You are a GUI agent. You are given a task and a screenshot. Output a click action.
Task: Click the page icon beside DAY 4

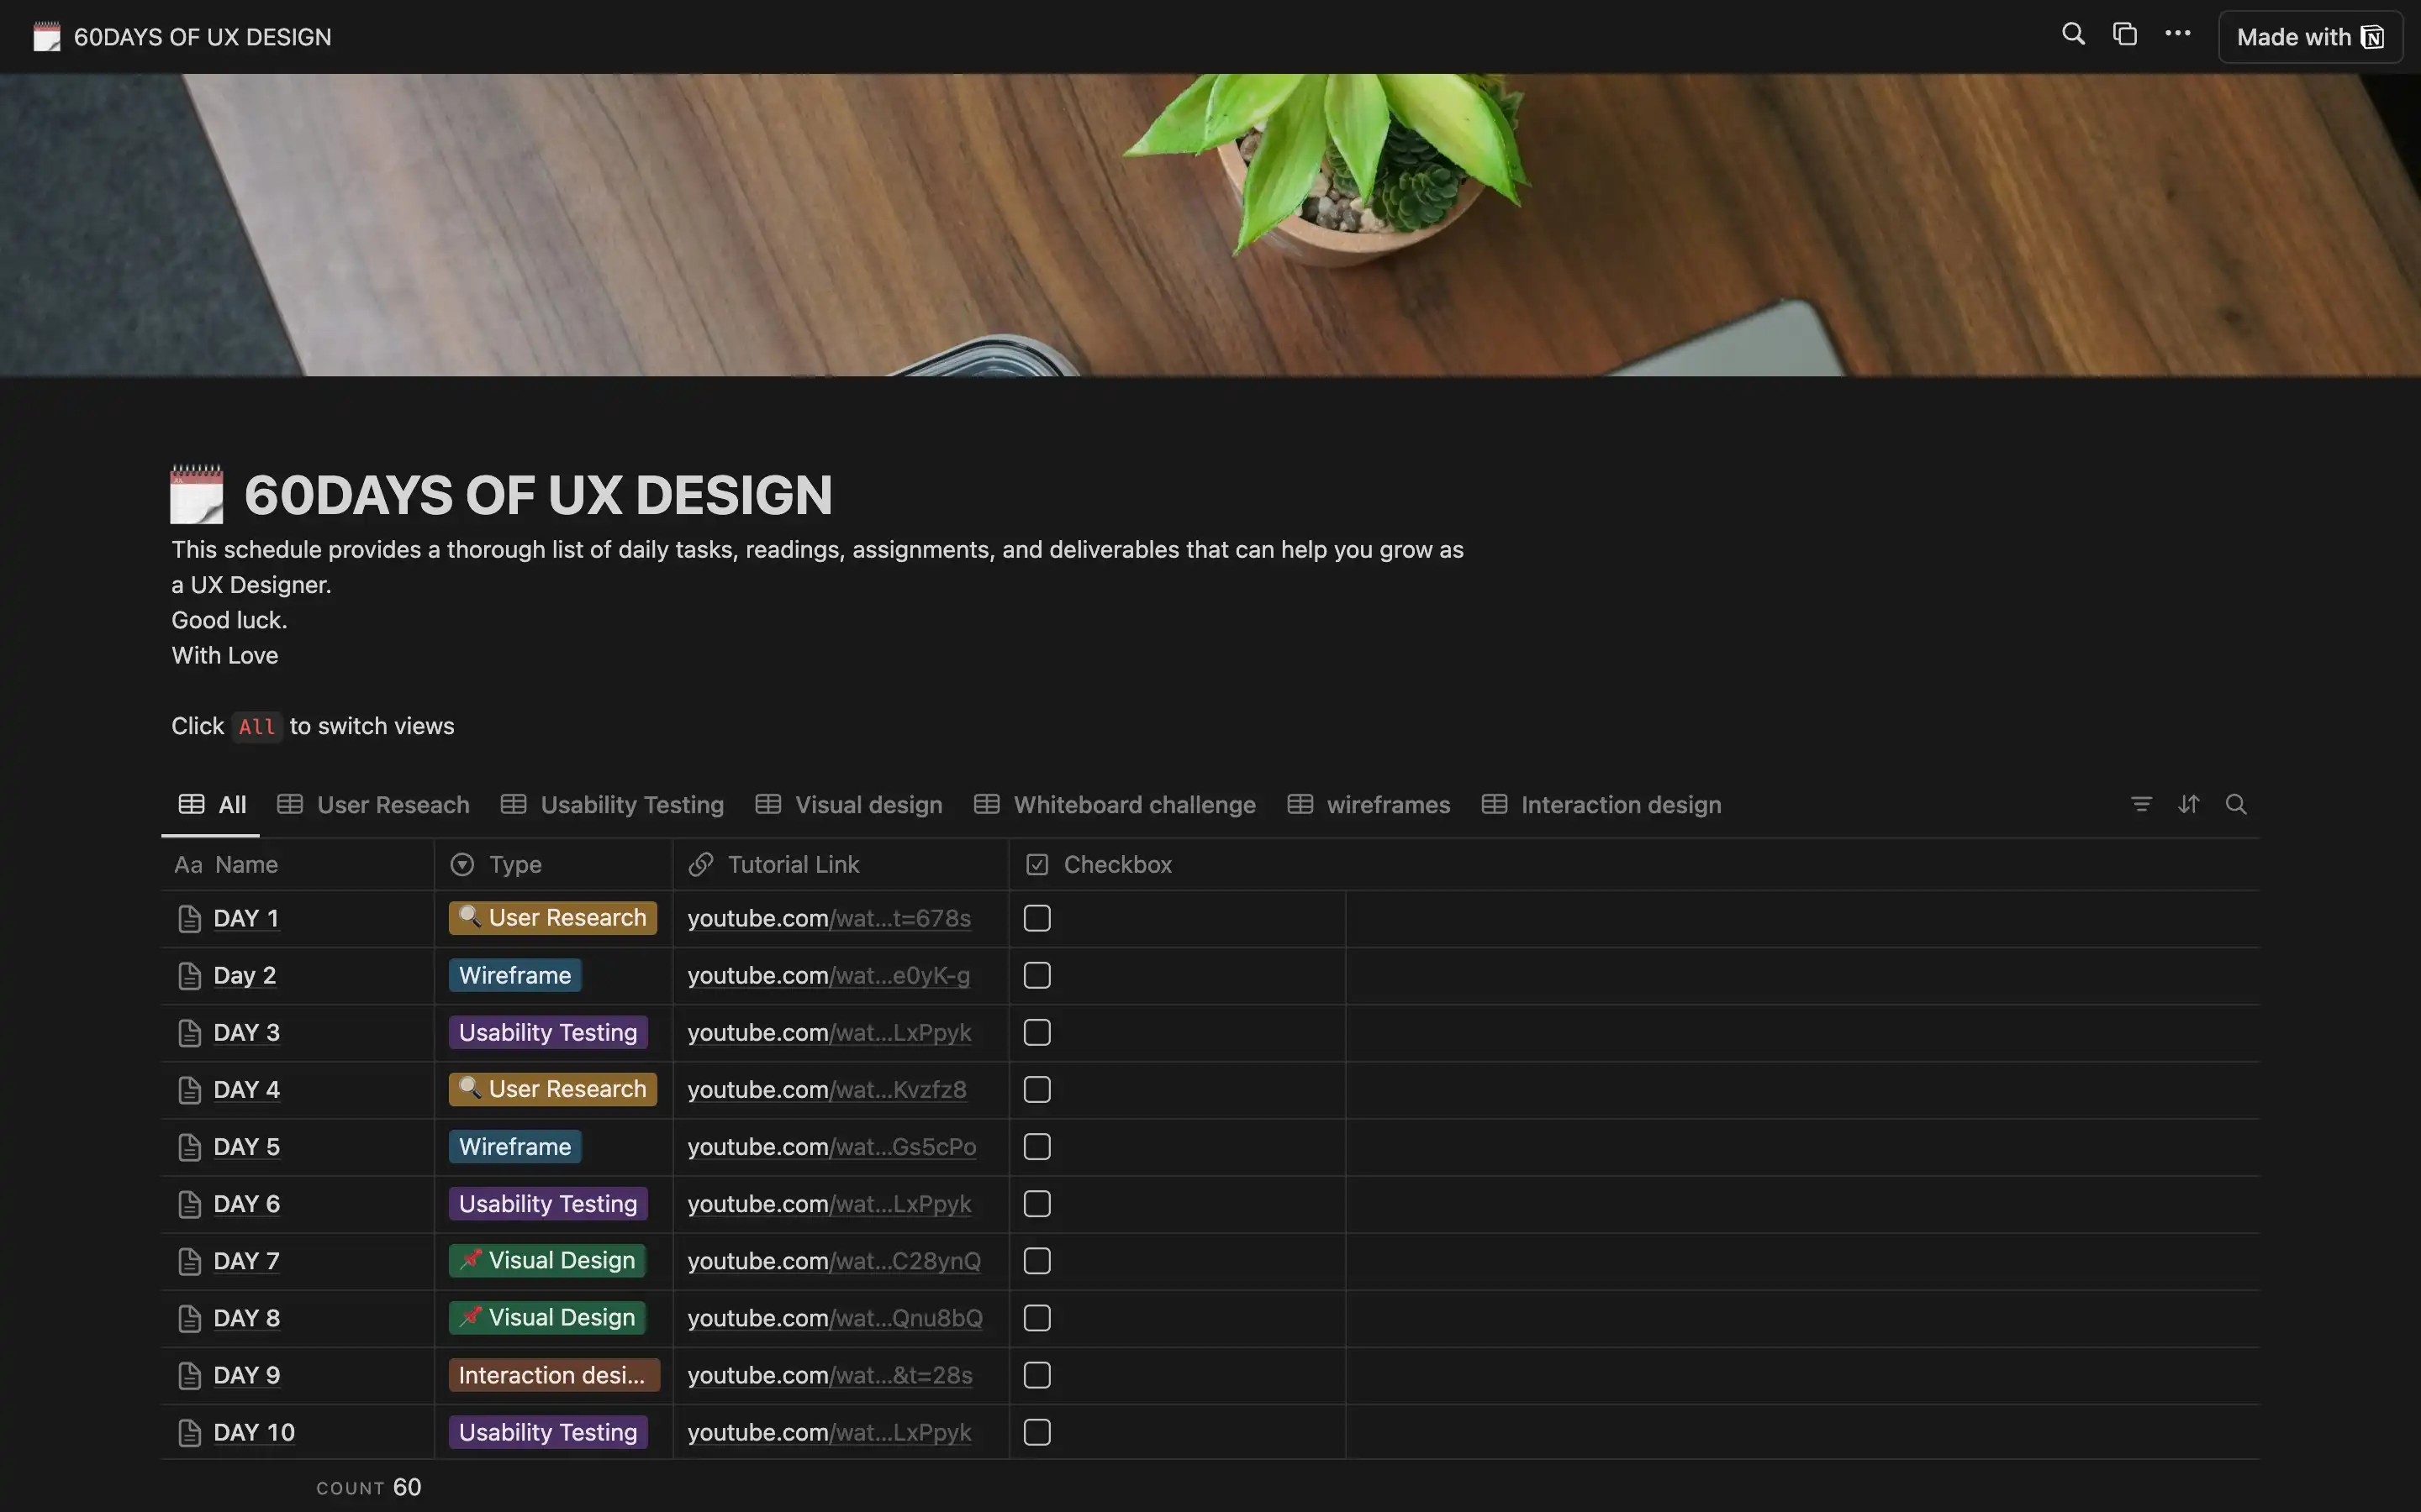tap(189, 1089)
